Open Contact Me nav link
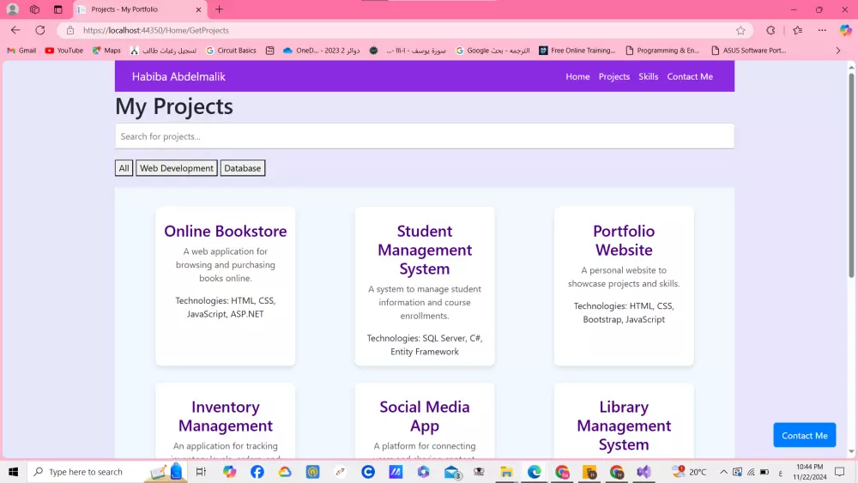The image size is (858, 483). 690,76
